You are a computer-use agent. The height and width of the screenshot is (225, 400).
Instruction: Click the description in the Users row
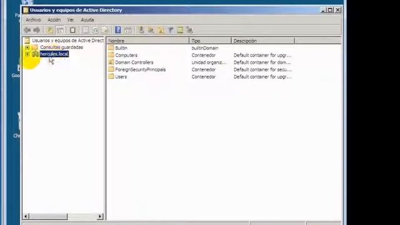[262, 76]
